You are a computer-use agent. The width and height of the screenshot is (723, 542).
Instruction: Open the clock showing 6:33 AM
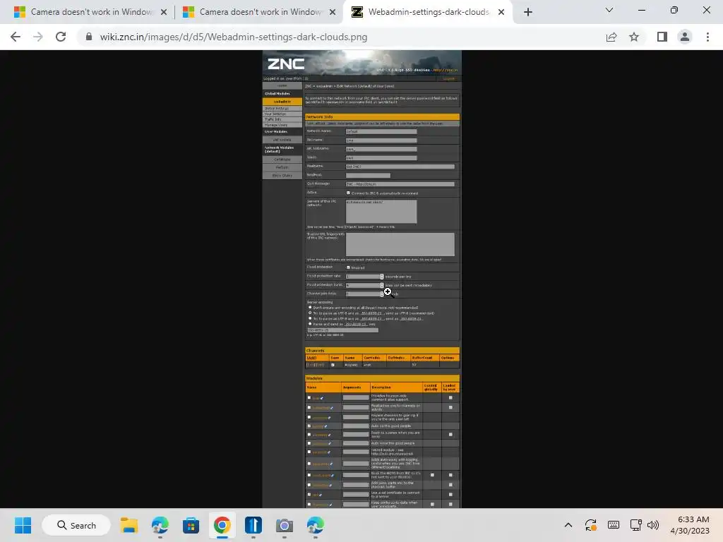(x=691, y=525)
